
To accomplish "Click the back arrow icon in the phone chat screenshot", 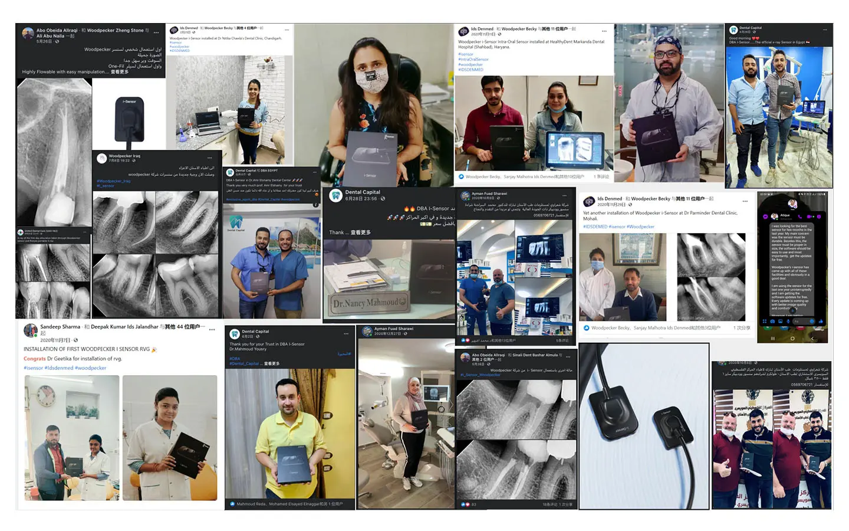I will click(812, 339).
